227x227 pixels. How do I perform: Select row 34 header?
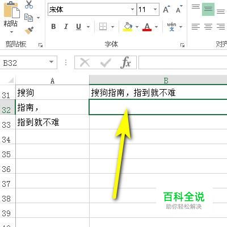tap(7, 137)
